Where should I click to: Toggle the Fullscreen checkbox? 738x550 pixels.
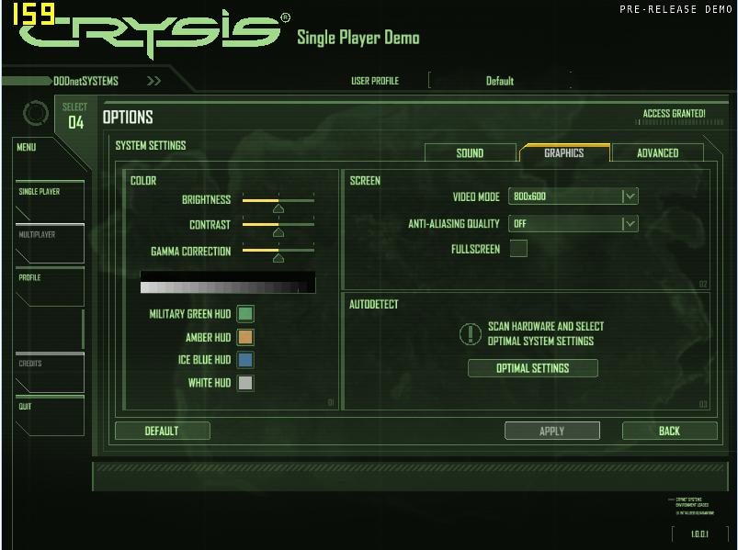518,249
